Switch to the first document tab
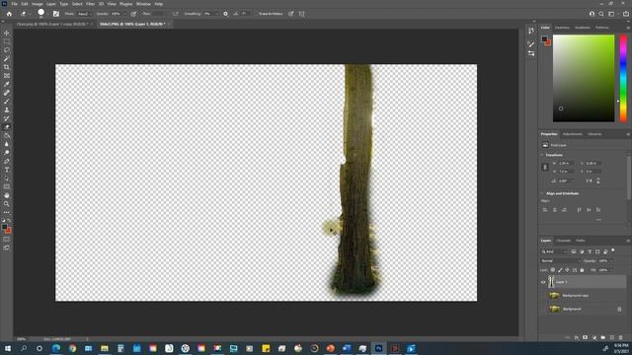Viewport: 632px width, 355px height. point(52,24)
